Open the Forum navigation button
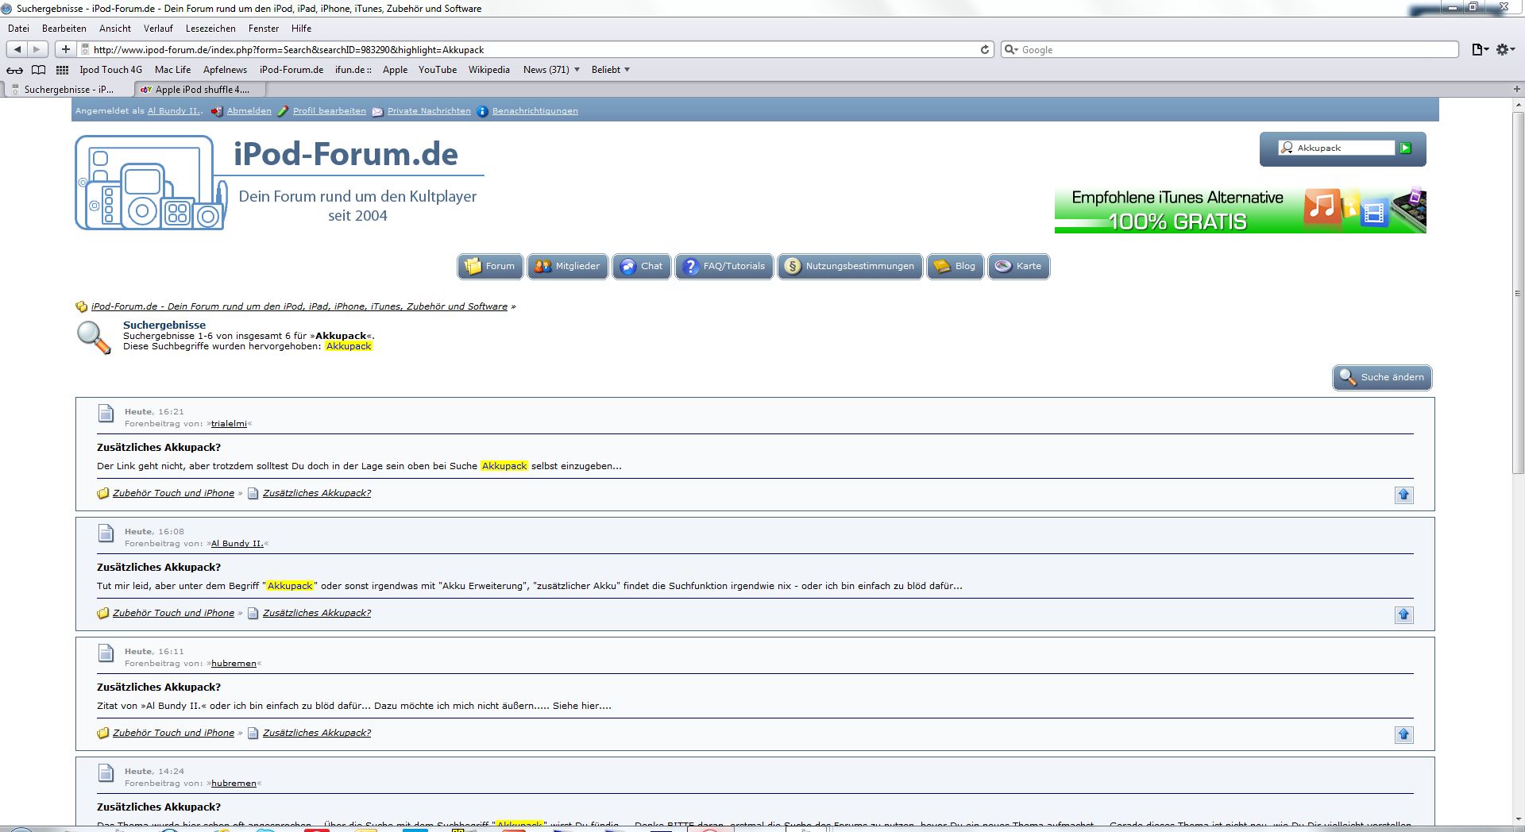Image resolution: width=1525 pixels, height=832 pixels. tap(490, 266)
